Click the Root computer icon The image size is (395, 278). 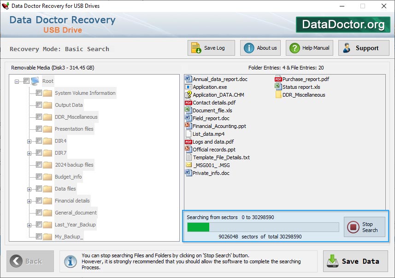[35, 81]
